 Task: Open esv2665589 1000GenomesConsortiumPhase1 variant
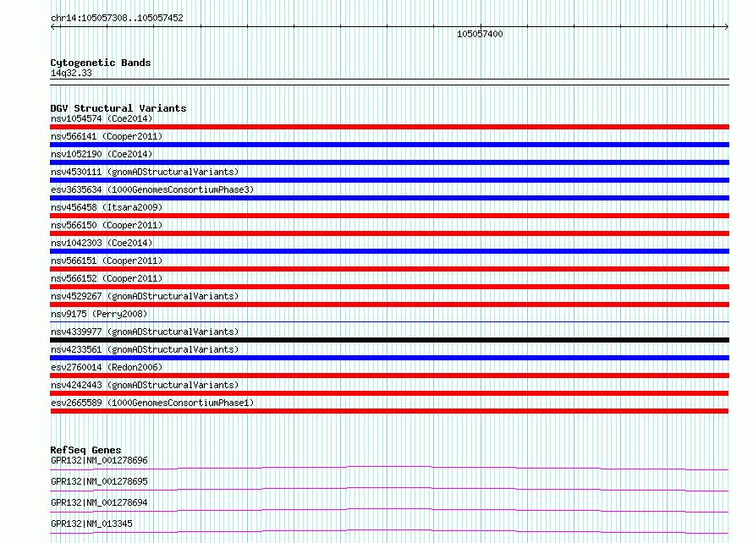coord(152,403)
